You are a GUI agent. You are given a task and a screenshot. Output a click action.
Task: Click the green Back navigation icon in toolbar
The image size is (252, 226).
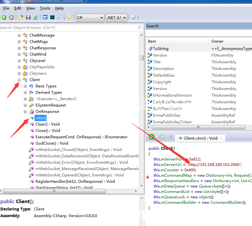(4, 17)
